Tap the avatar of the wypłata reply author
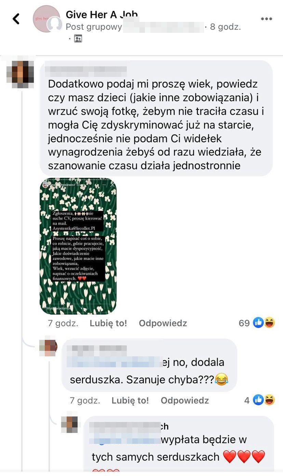 click(69, 425)
